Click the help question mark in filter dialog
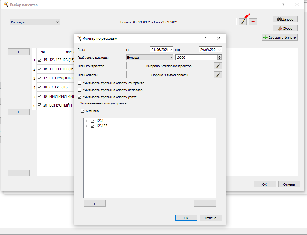 point(205,38)
